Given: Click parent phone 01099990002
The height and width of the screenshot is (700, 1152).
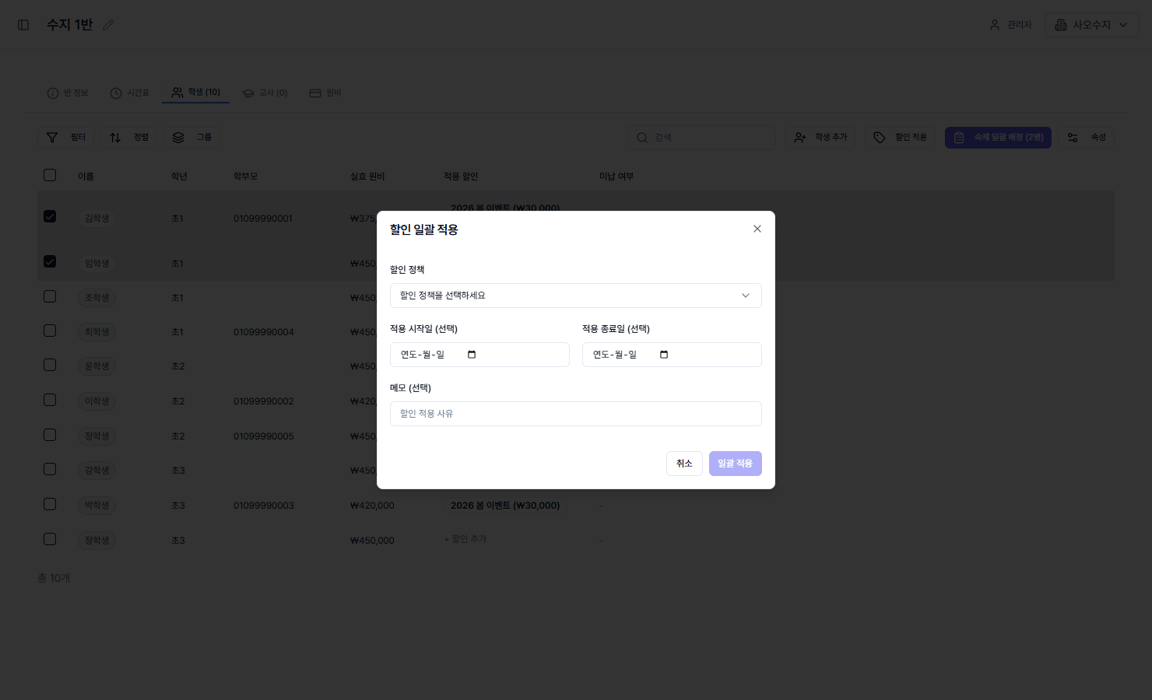Looking at the screenshot, I should click(264, 401).
